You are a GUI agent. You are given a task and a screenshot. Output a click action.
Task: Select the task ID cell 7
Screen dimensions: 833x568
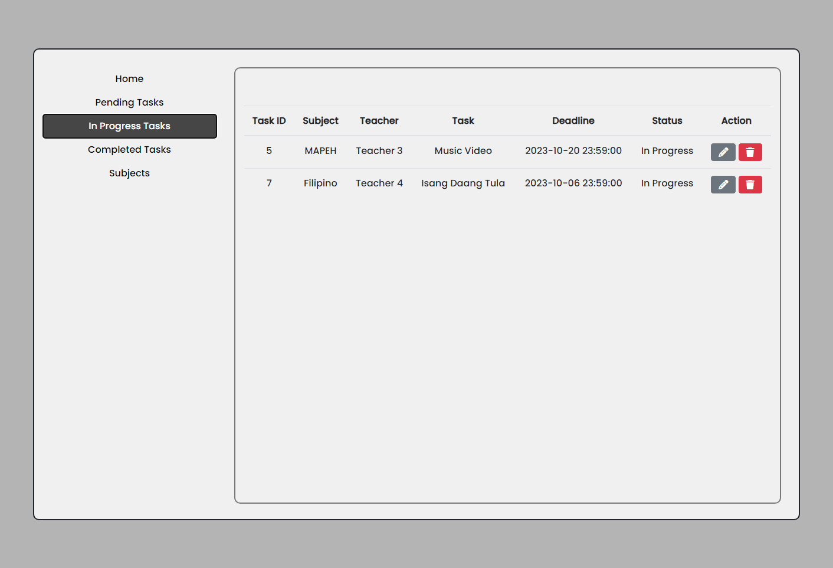(x=269, y=183)
